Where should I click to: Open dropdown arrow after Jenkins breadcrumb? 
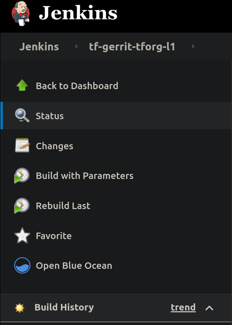[x=76, y=46]
